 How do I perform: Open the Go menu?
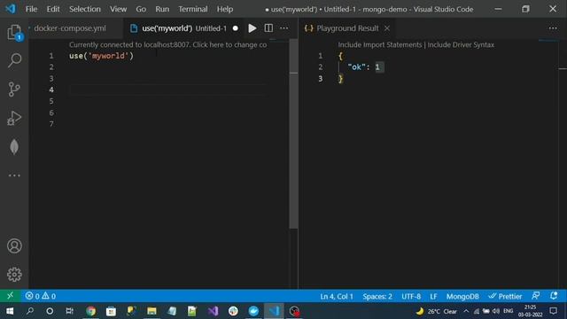coord(141,9)
